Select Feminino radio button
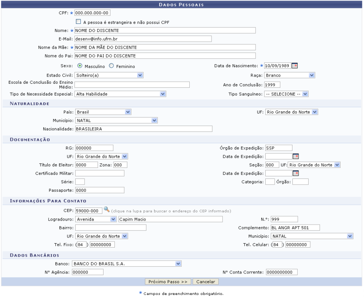Image resolution: width=364 pixels, height=299 pixels. click(112, 66)
